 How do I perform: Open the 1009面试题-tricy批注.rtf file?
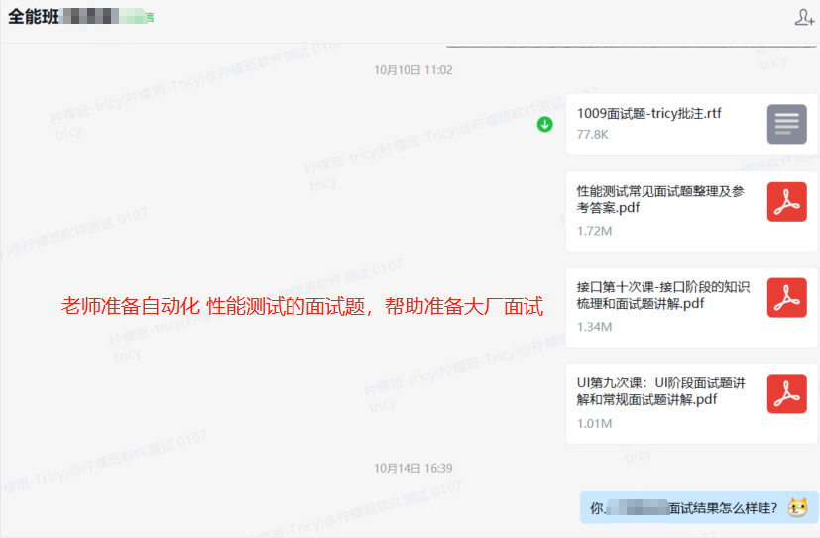coord(649,113)
